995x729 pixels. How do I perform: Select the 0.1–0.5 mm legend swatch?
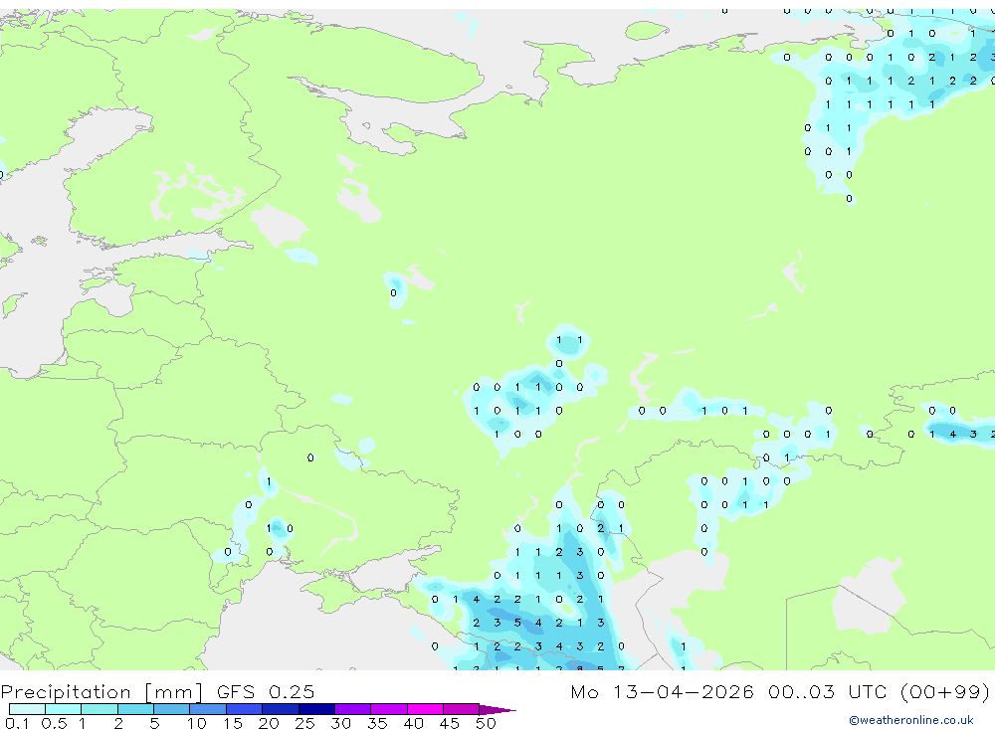[27, 709]
